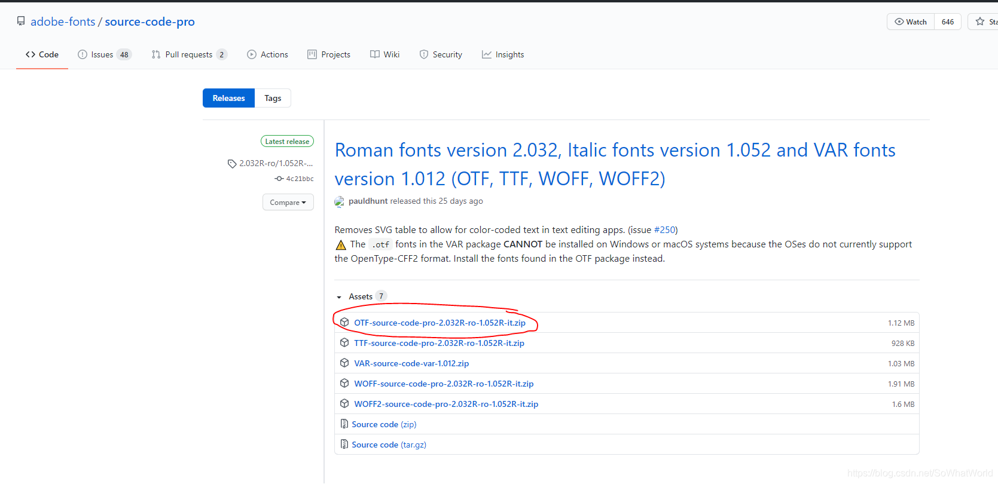998x484 pixels.
Task: Click the commit icon next to 4c21bbc
Action: [279, 179]
